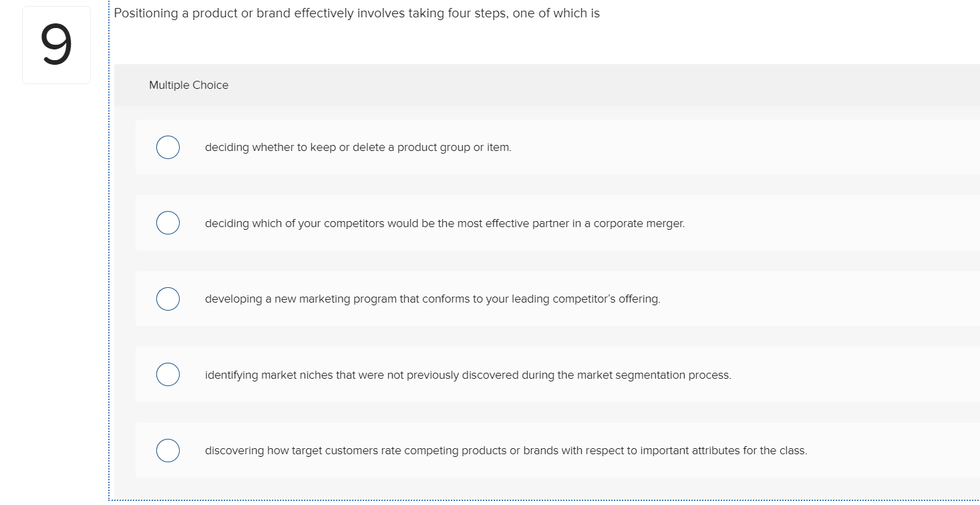Screen dimensions: 980x505
Task: Click the answer about important attributes for the class
Action: click(506, 450)
